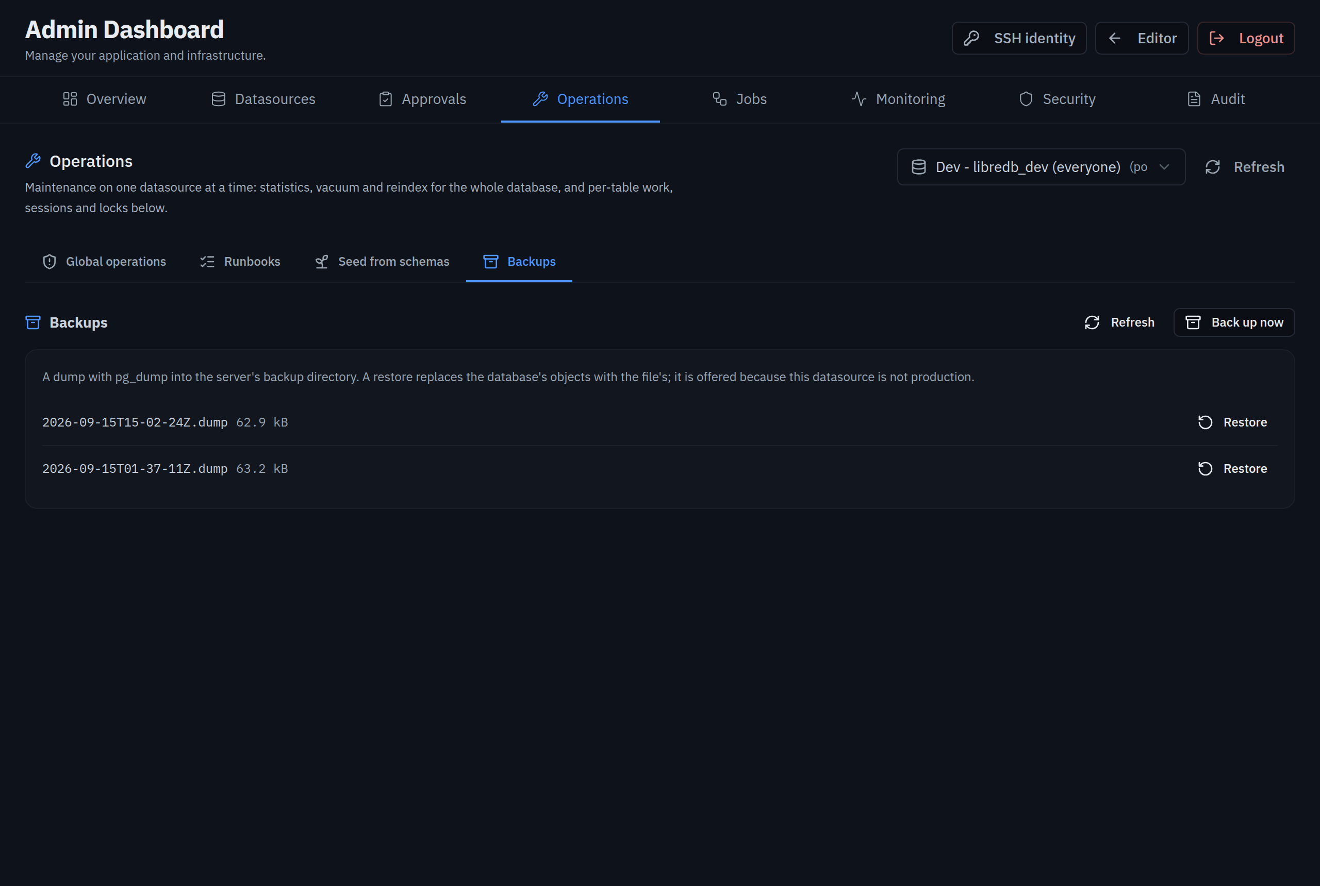Image resolution: width=1320 pixels, height=886 pixels.
Task: Click the Datasources database icon
Action: 218,99
